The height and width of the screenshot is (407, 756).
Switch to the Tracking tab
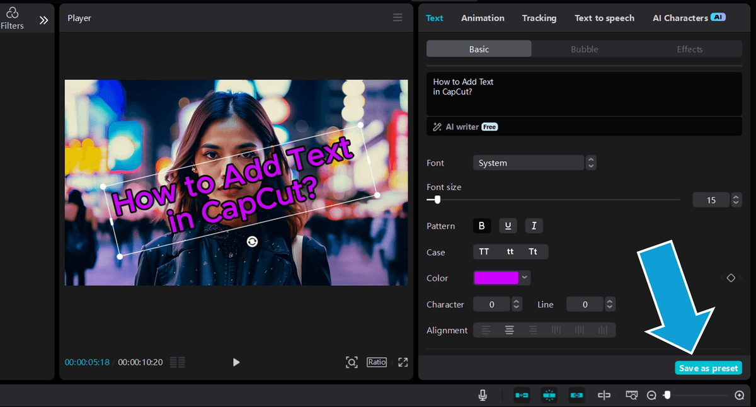[539, 18]
